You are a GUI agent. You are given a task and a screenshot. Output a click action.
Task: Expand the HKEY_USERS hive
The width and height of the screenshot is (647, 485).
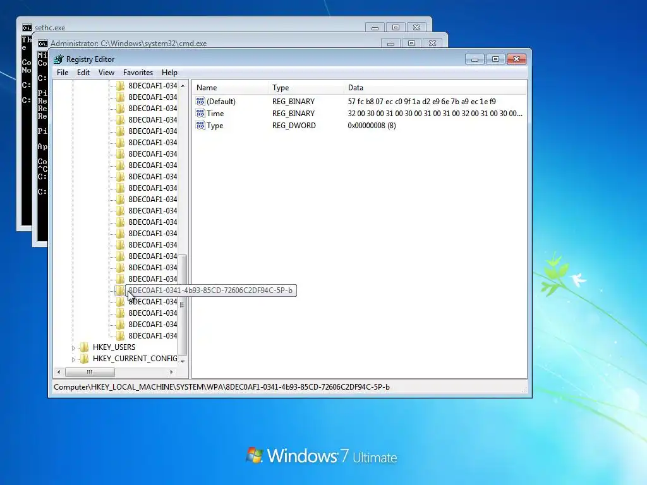[73, 348]
